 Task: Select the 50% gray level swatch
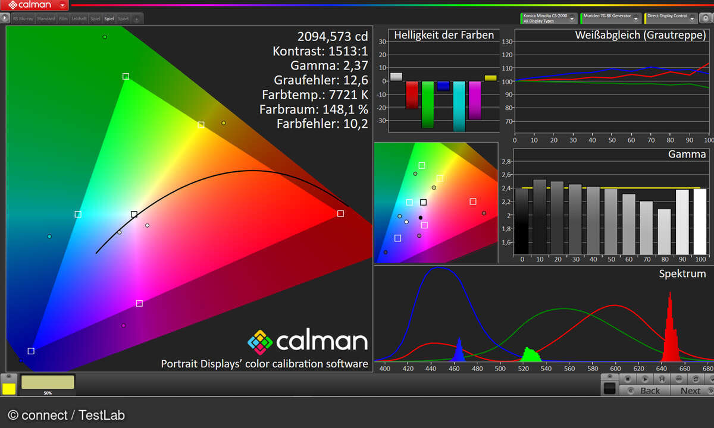48,382
